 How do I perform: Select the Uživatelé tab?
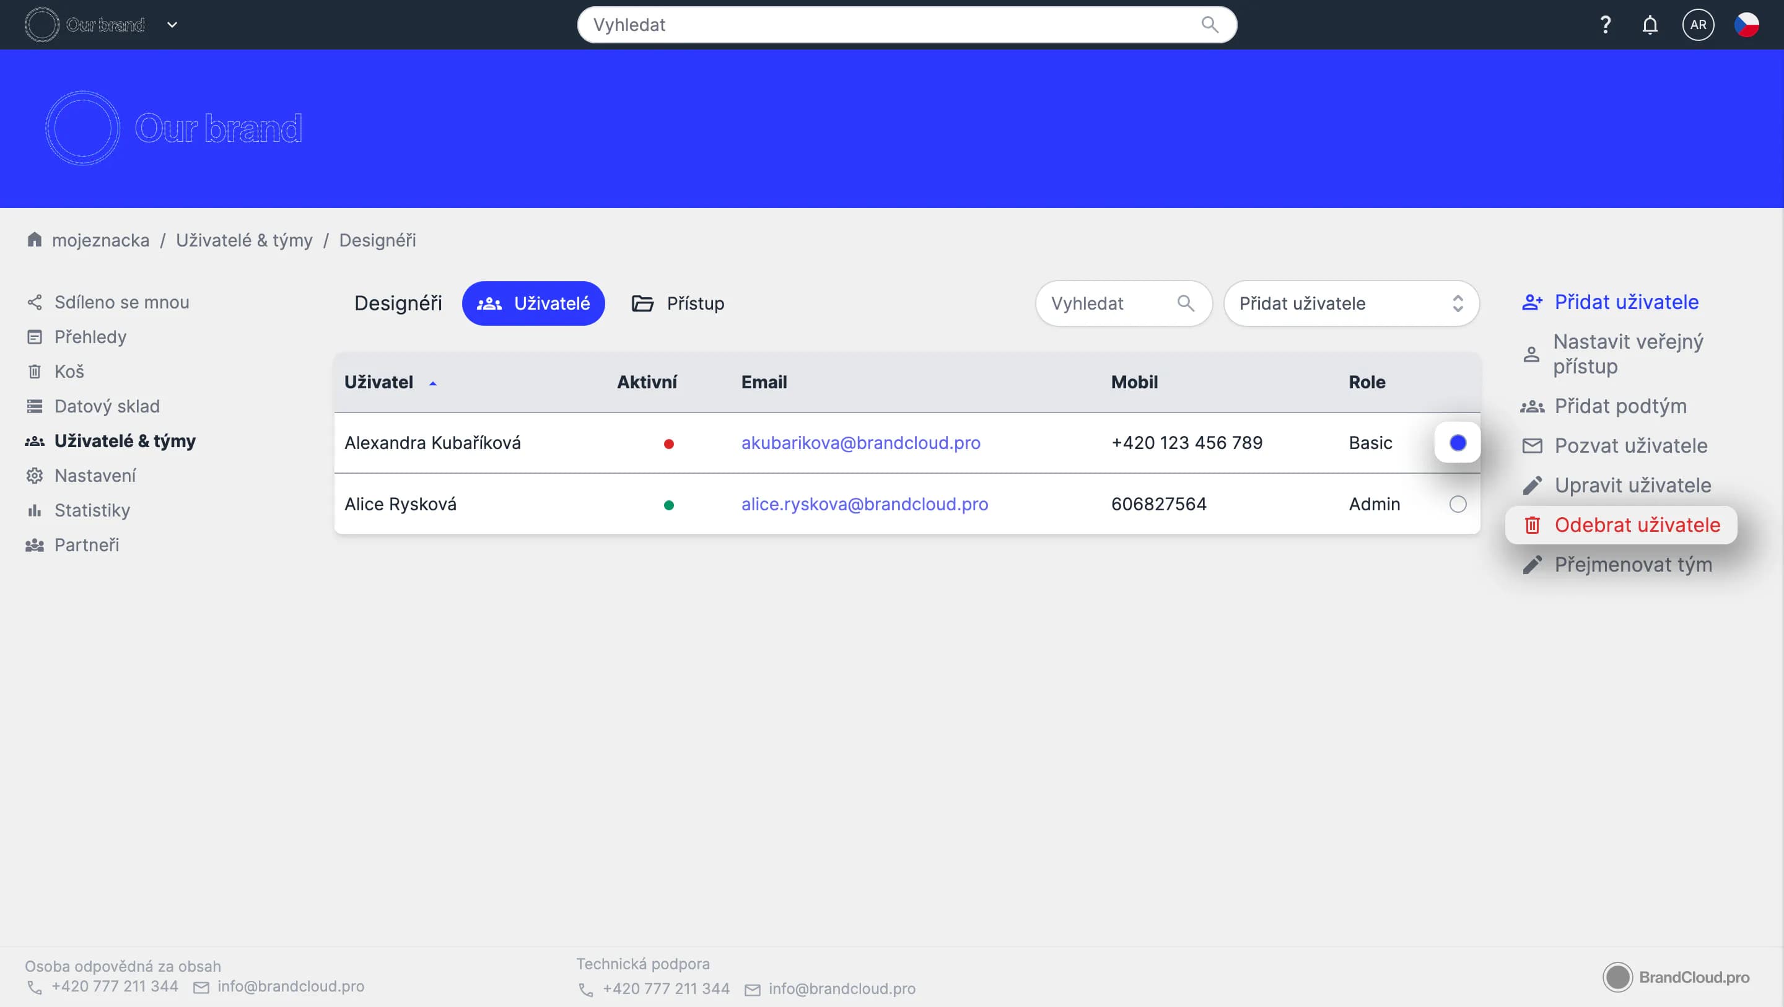click(x=533, y=303)
